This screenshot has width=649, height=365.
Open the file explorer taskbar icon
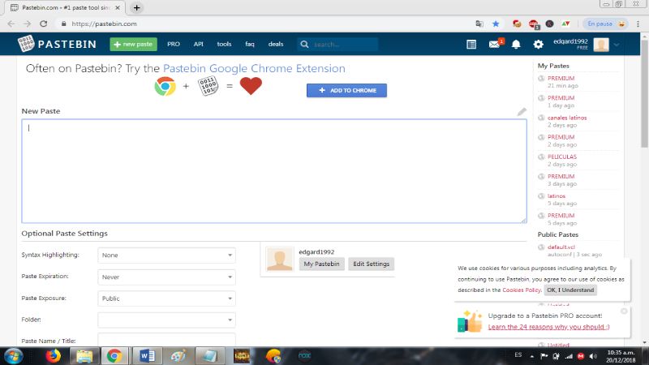(x=84, y=356)
